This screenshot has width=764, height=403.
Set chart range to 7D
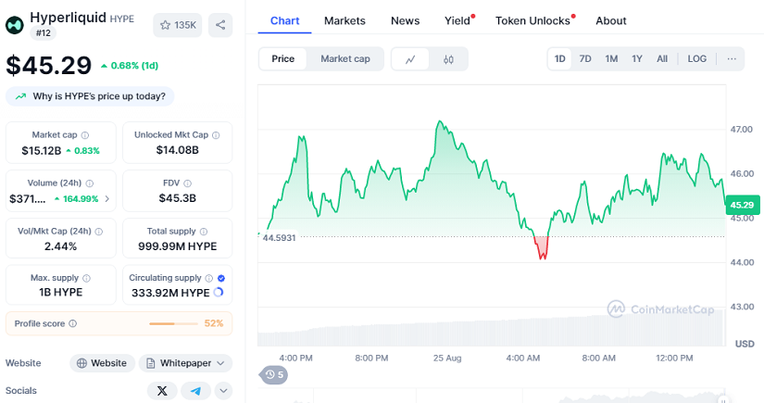click(585, 59)
